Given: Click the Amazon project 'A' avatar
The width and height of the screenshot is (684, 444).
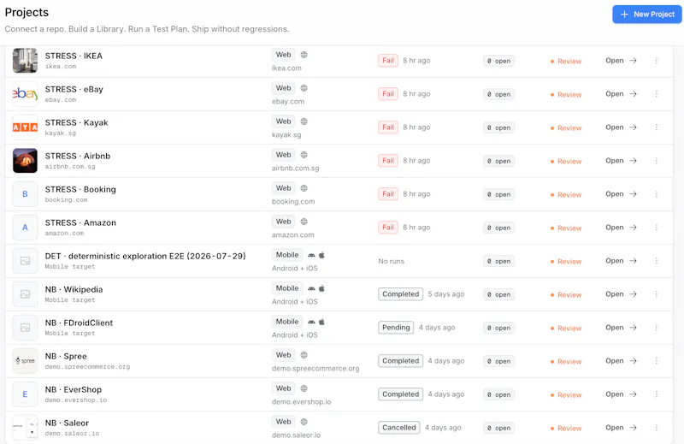Looking at the screenshot, I should tap(25, 228).
